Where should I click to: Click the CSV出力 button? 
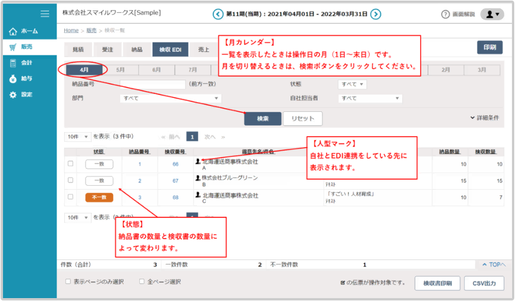coord(484,283)
